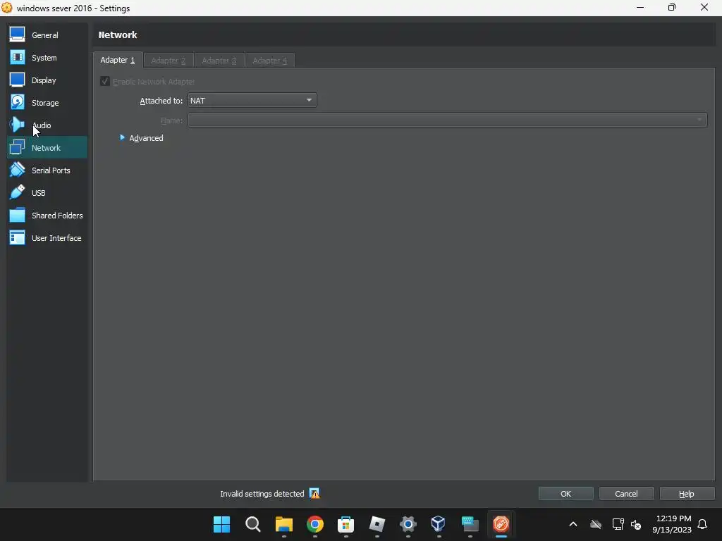Click the Shared Folders folder icon
This screenshot has width=722, height=541.
pos(18,216)
